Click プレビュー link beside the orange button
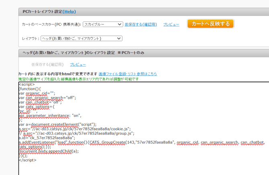This screenshot has height=175, width=269. [171, 24]
